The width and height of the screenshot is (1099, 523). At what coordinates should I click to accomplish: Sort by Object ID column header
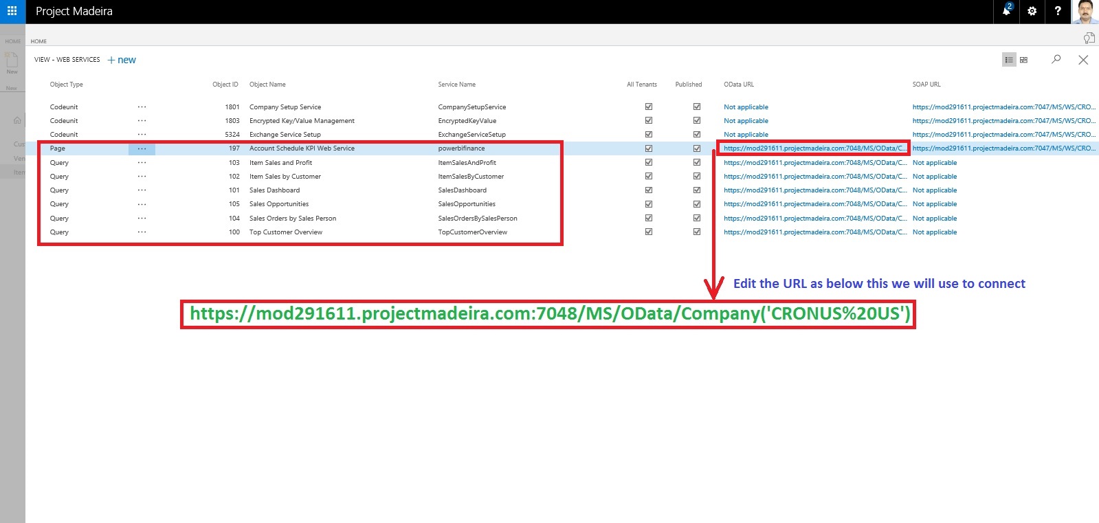coord(225,85)
